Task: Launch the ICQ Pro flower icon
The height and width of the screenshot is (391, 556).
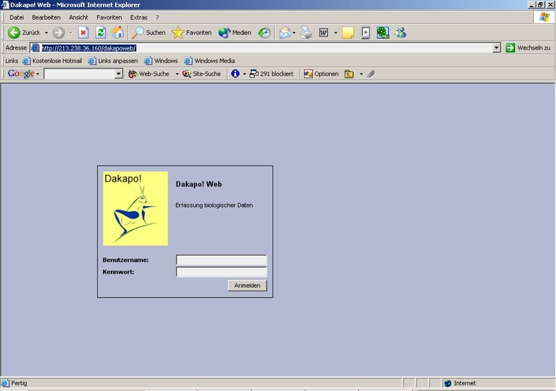Action: click(x=383, y=33)
